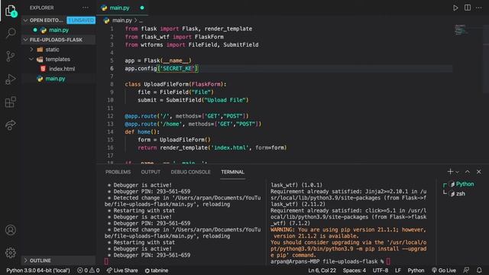Click line number 12 in the gutter
Screen dimensions: 489x275
coord(110,116)
